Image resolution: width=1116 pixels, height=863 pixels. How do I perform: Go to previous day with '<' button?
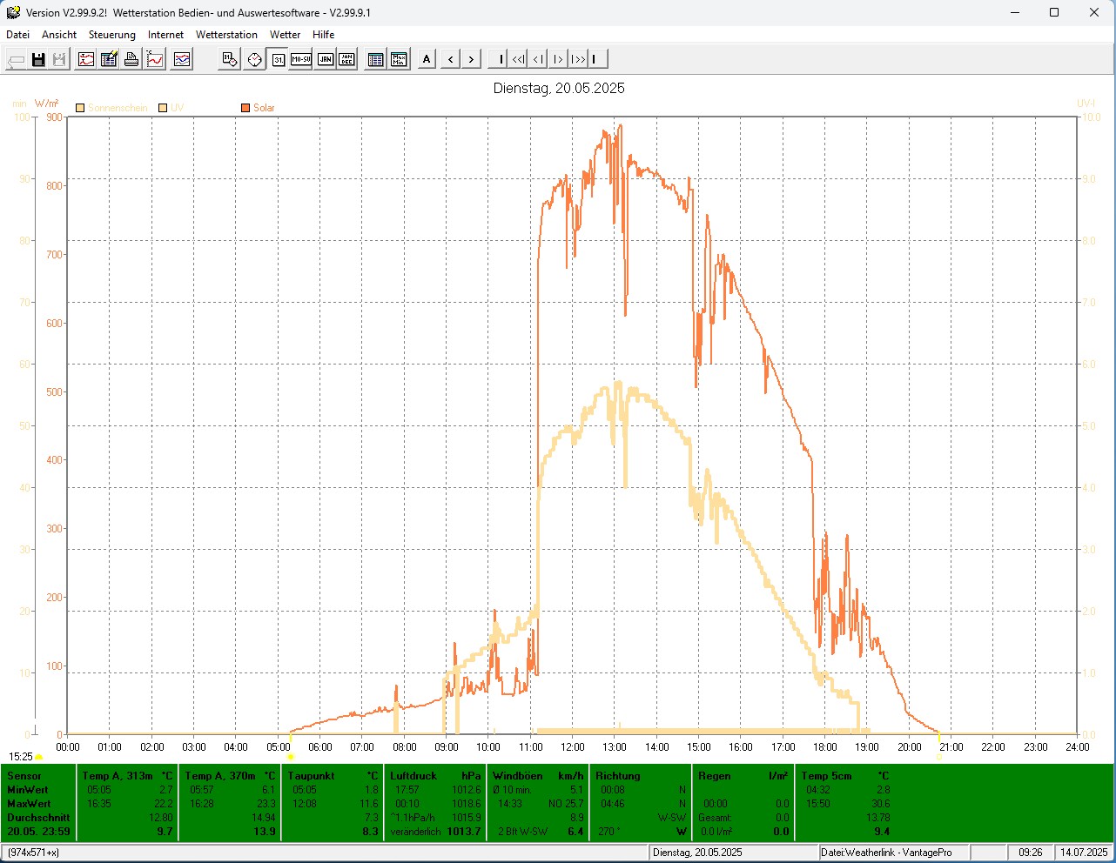(450, 59)
